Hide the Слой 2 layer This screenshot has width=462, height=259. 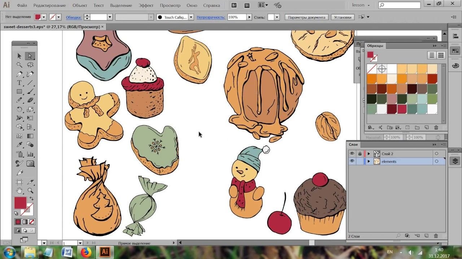point(352,154)
